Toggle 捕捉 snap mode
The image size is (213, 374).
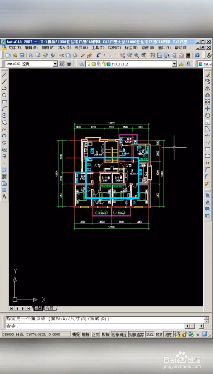pos(76,334)
